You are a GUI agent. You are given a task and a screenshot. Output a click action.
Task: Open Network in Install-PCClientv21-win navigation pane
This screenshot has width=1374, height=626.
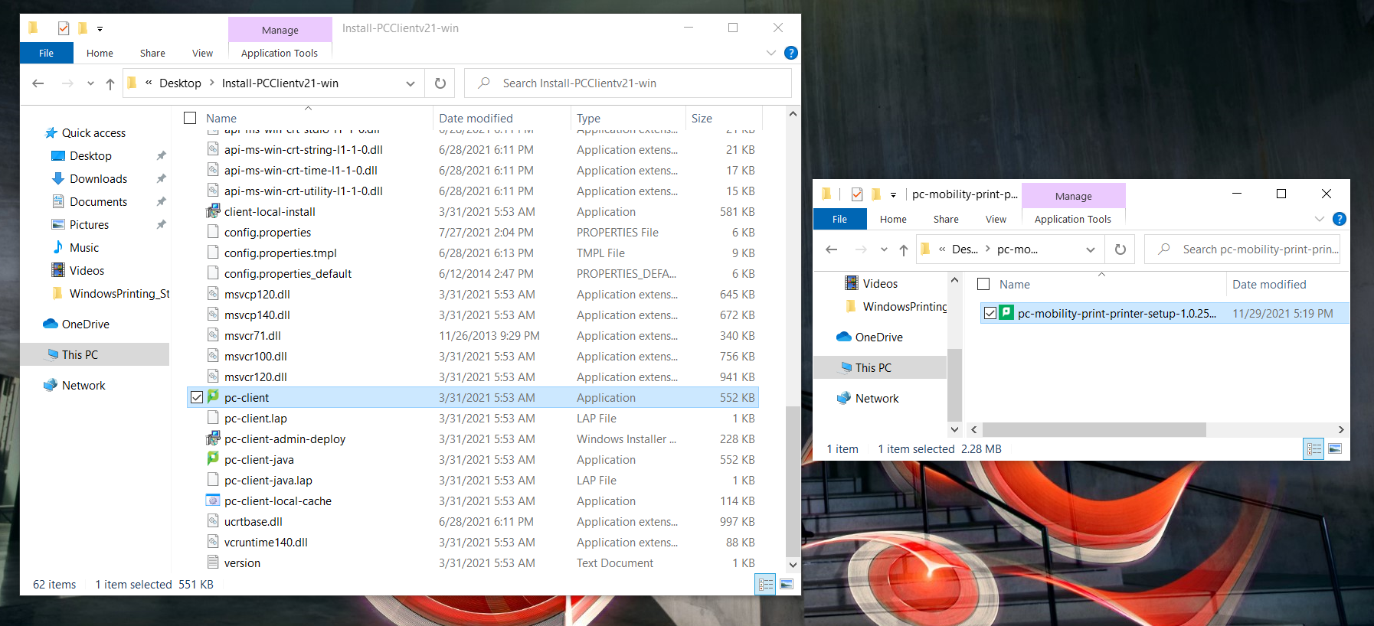[83, 385]
